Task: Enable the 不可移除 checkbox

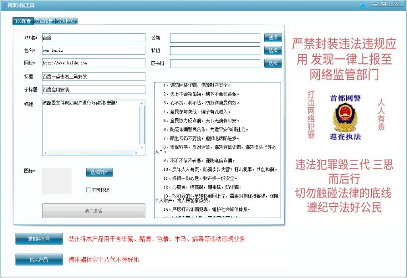Action: pos(88,190)
